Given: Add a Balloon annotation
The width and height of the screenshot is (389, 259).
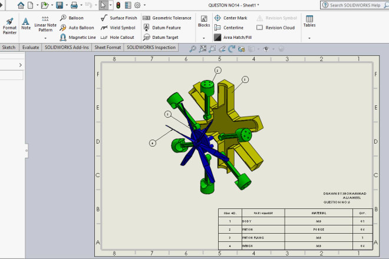Looking at the screenshot, I should (72, 18).
